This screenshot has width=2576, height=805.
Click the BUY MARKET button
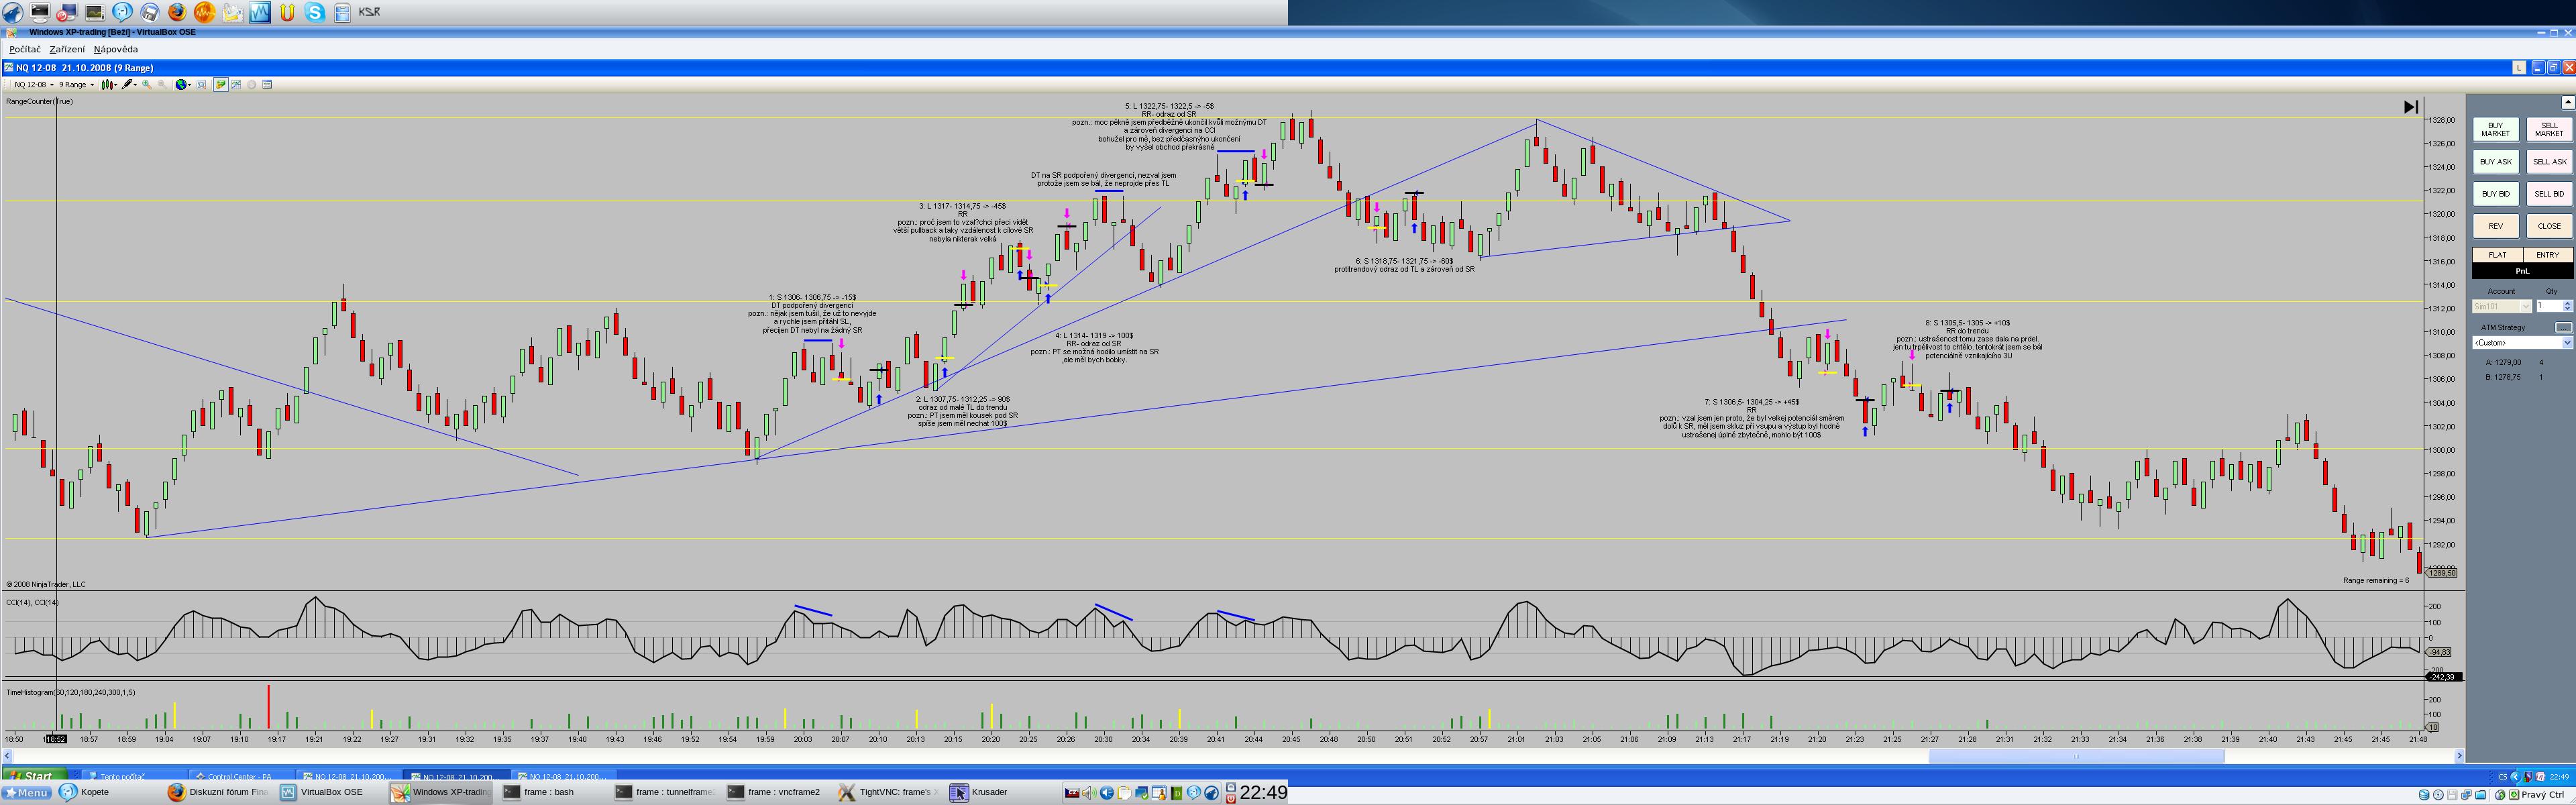pos(2495,130)
